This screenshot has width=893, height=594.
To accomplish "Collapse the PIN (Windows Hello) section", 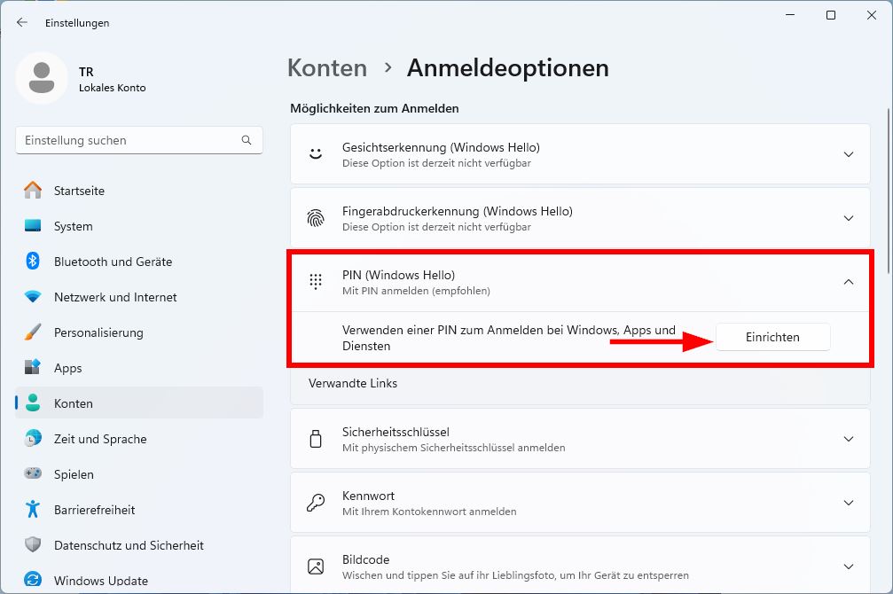I will coord(849,280).
